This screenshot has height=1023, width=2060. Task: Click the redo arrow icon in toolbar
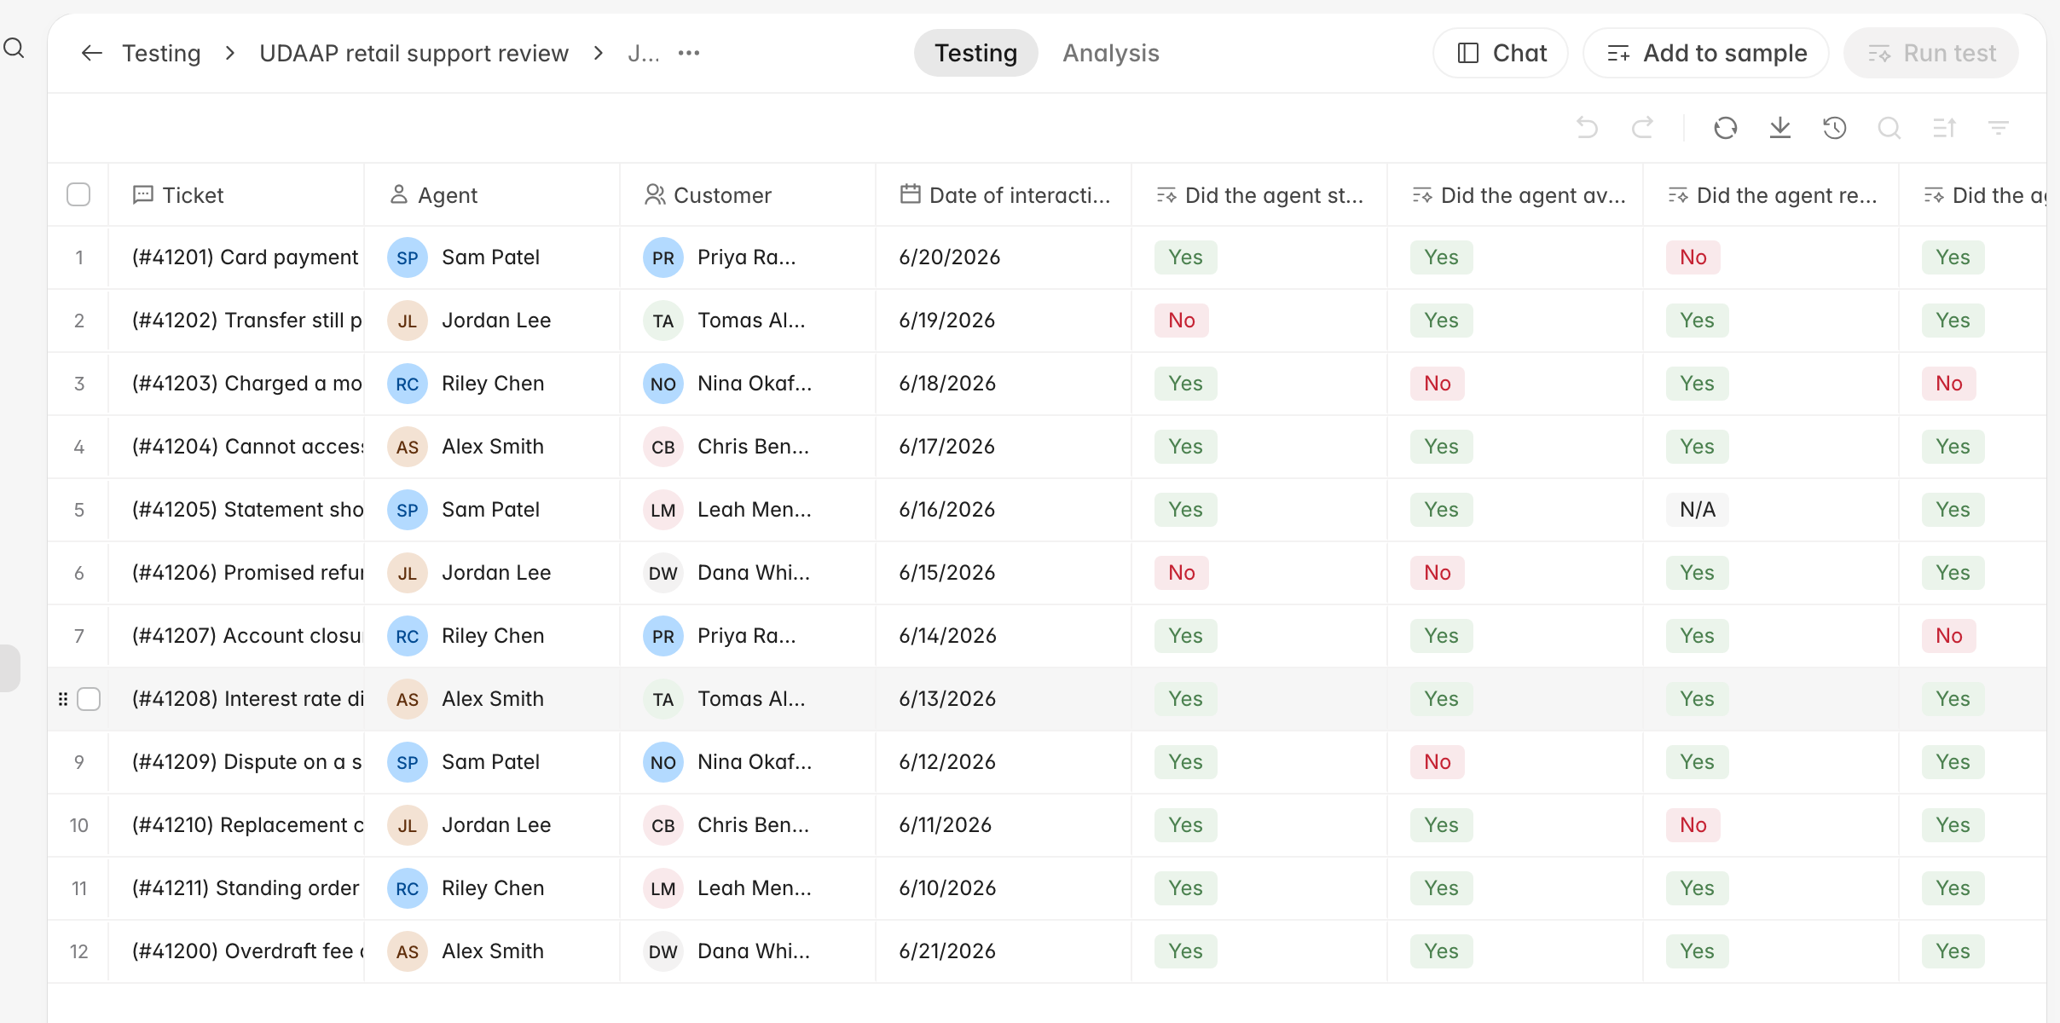click(x=1642, y=128)
